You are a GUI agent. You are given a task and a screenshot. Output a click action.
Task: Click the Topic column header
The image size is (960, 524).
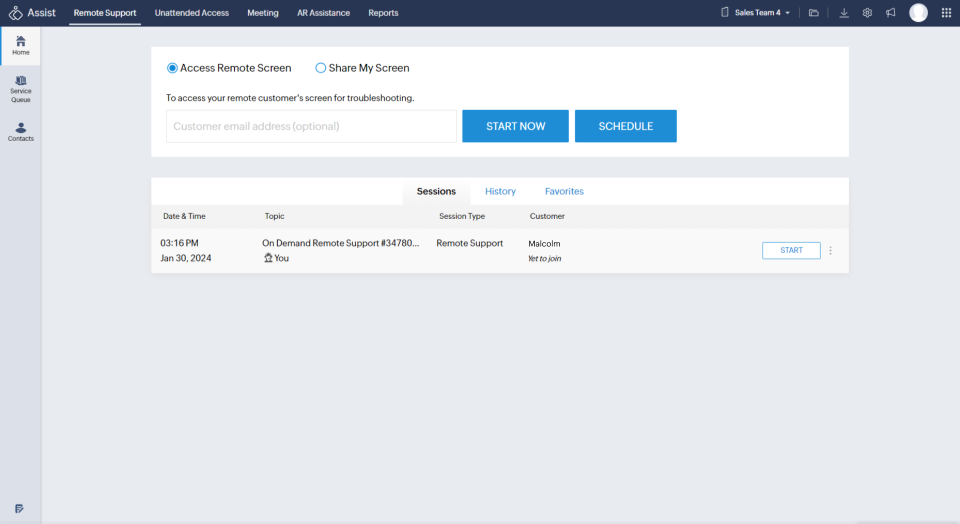[274, 216]
